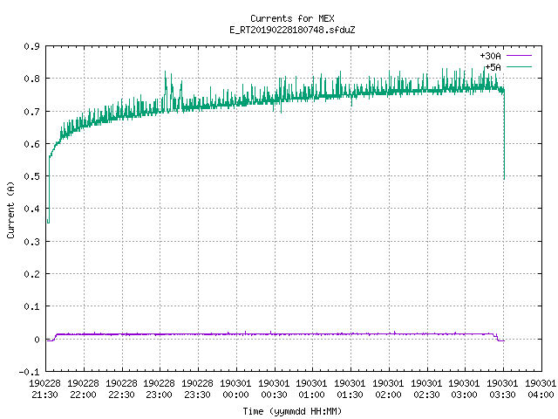Click the x-axis tick 190301 00:00
The width and height of the screenshot is (558, 419).
[x=235, y=389]
